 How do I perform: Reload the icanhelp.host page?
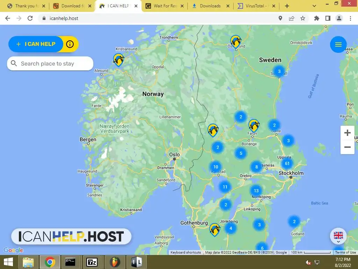tap(30, 18)
